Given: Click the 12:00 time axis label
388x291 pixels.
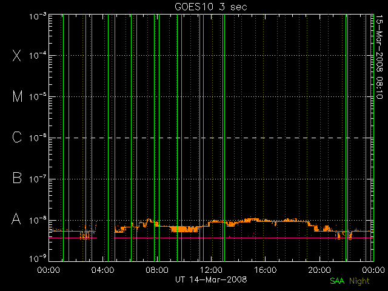Looking at the screenshot, I should [x=211, y=270].
